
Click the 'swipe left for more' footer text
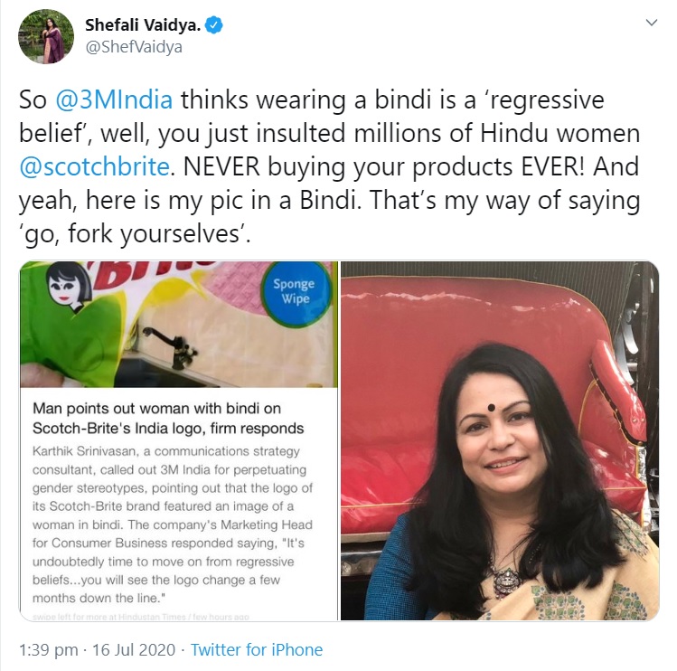141,617
